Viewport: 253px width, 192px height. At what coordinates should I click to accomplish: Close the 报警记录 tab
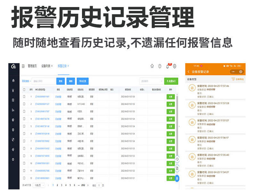click(68, 66)
